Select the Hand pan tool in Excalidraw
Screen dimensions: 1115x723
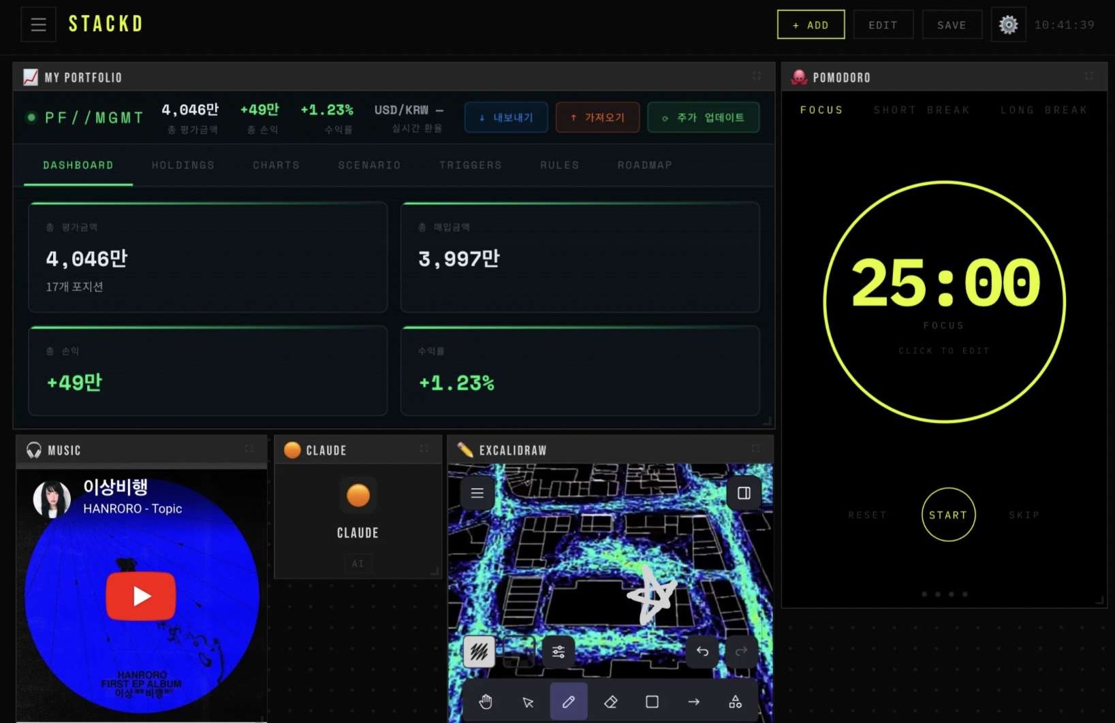pos(485,702)
